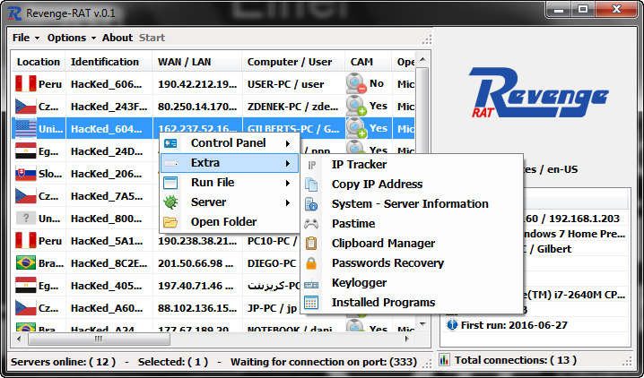This screenshot has height=378, width=644.
Task: Click the Keylogger keyboard icon
Action: point(311,283)
